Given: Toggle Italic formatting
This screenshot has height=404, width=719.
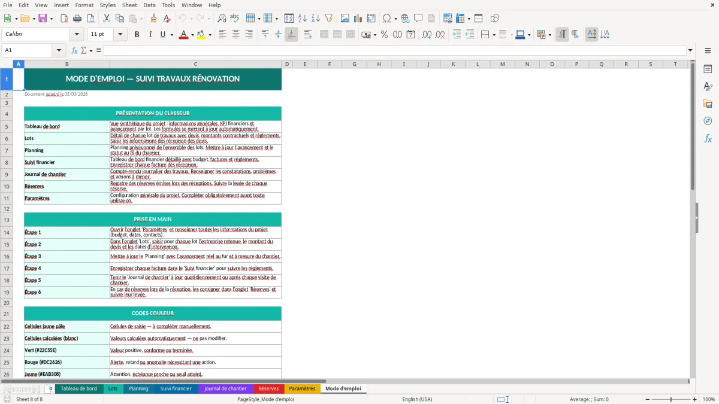Looking at the screenshot, I should click(150, 35).
